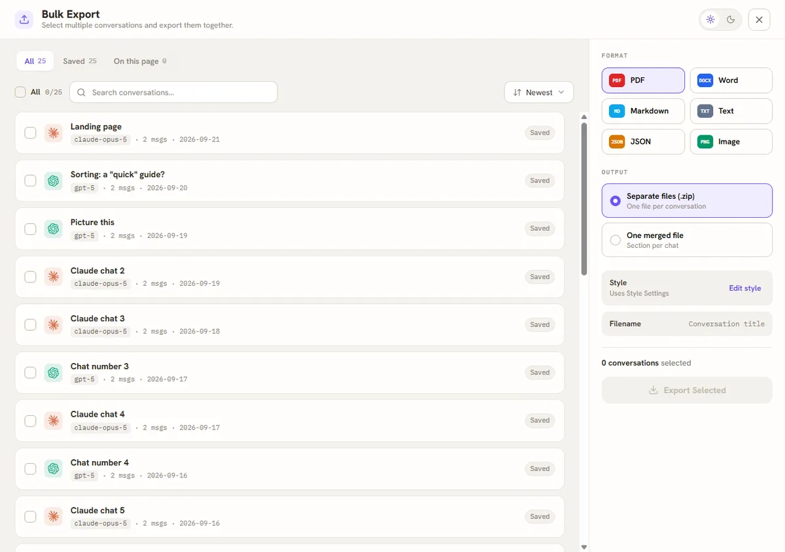785x552 pixels.
Task: Click the orange JSON format icon
Action: [617, 141]
